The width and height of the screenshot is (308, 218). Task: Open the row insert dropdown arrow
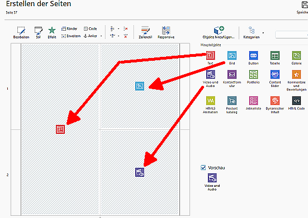click(119, 29)
